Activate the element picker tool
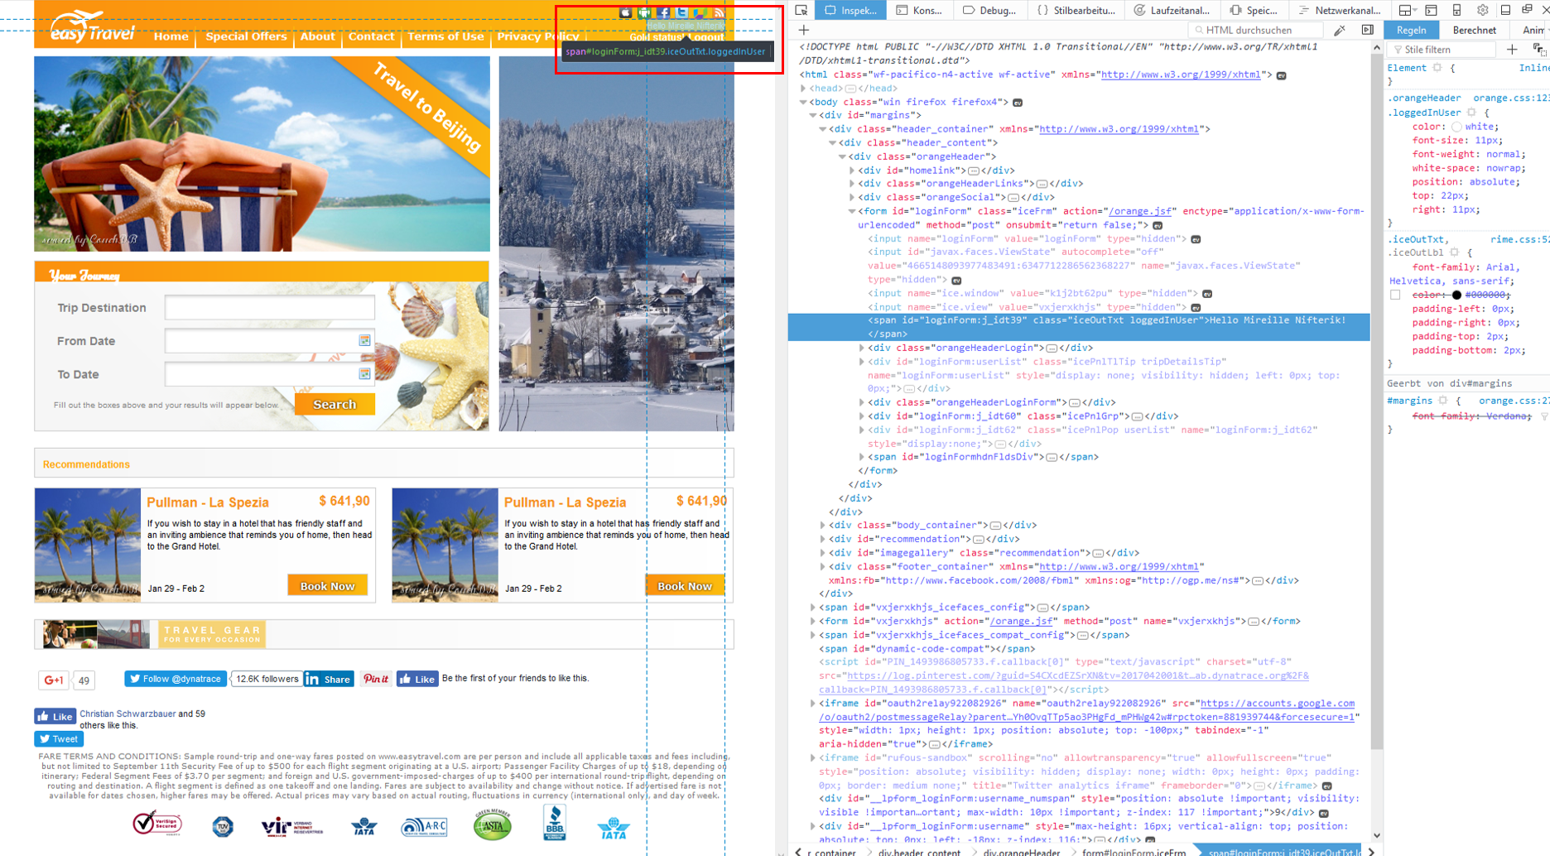Image resolution: width=1550 pixels, height=856 pixels. (801, 10)
